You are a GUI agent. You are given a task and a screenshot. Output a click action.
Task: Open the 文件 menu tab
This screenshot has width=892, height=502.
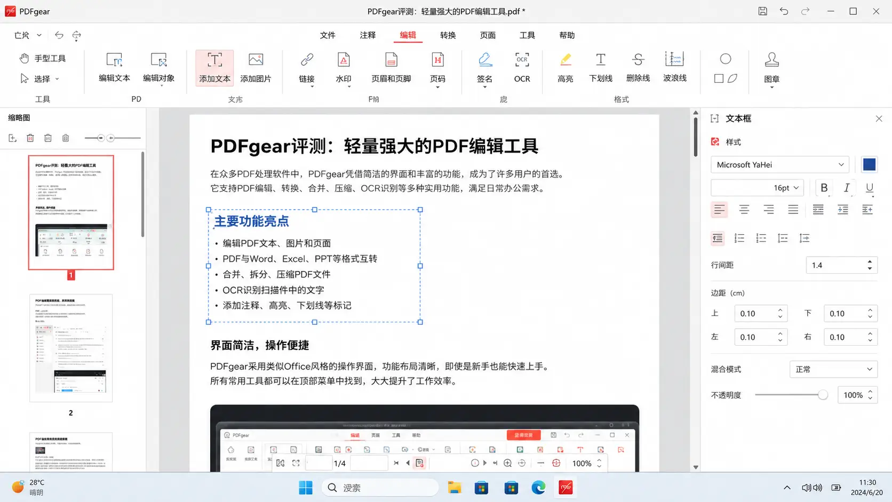(x=328, y=35)
